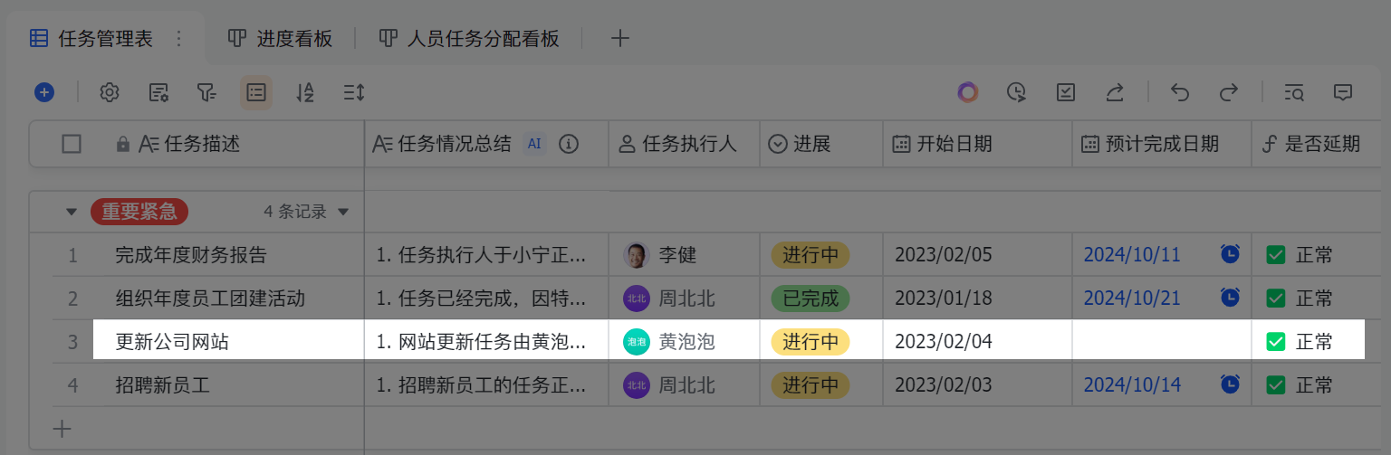The height and width of the screenshot is (455, 1391).
Task: Toggle 正常 checkbox for 完成年度财务报告 row
Action: coord(1276,255)
